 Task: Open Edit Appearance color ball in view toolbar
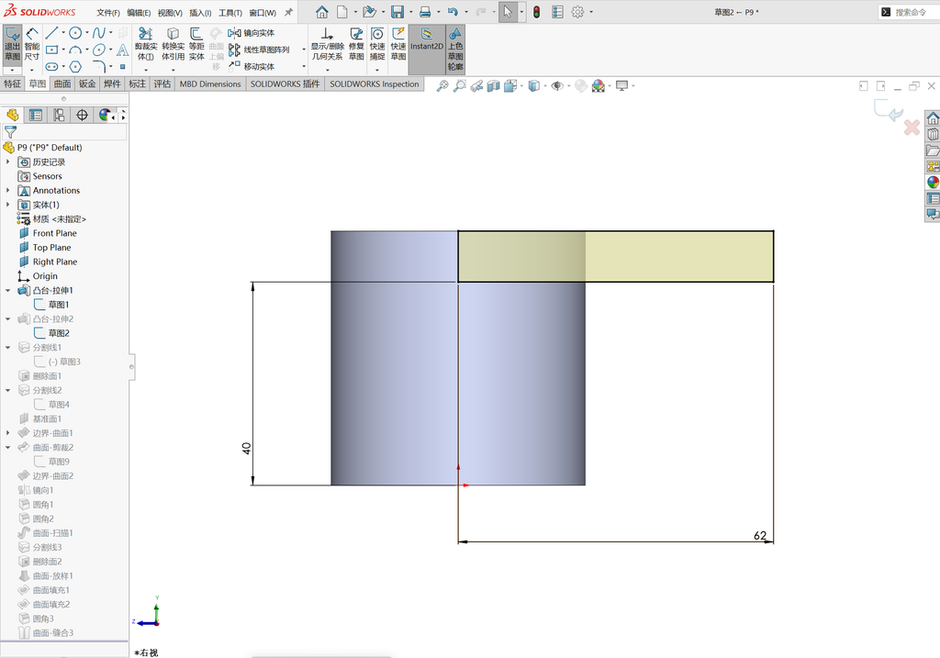598,85
